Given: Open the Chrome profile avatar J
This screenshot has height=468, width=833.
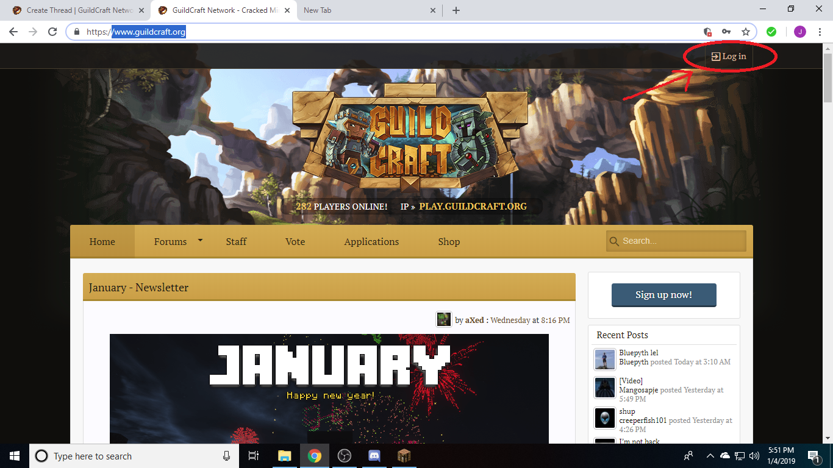Looking at the screenshot, I should 799,32.
